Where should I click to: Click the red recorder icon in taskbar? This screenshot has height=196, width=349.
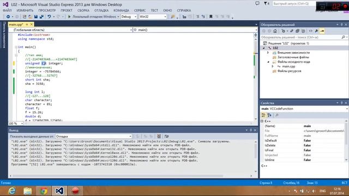(x=75, y=191)
